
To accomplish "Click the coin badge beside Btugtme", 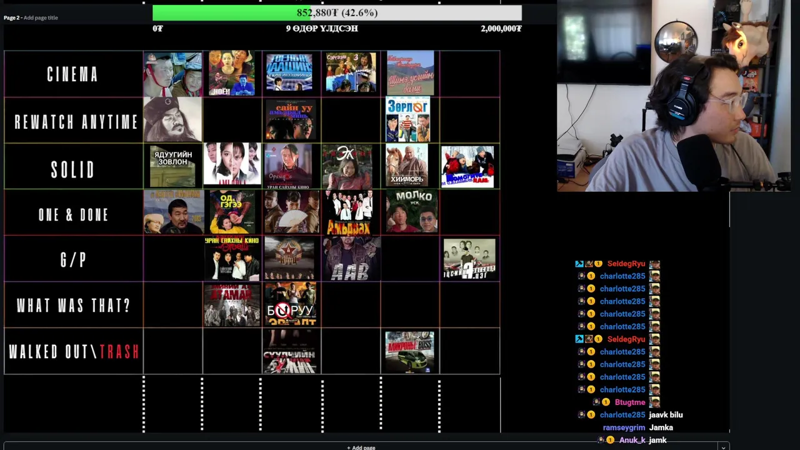I will (606, 402).
